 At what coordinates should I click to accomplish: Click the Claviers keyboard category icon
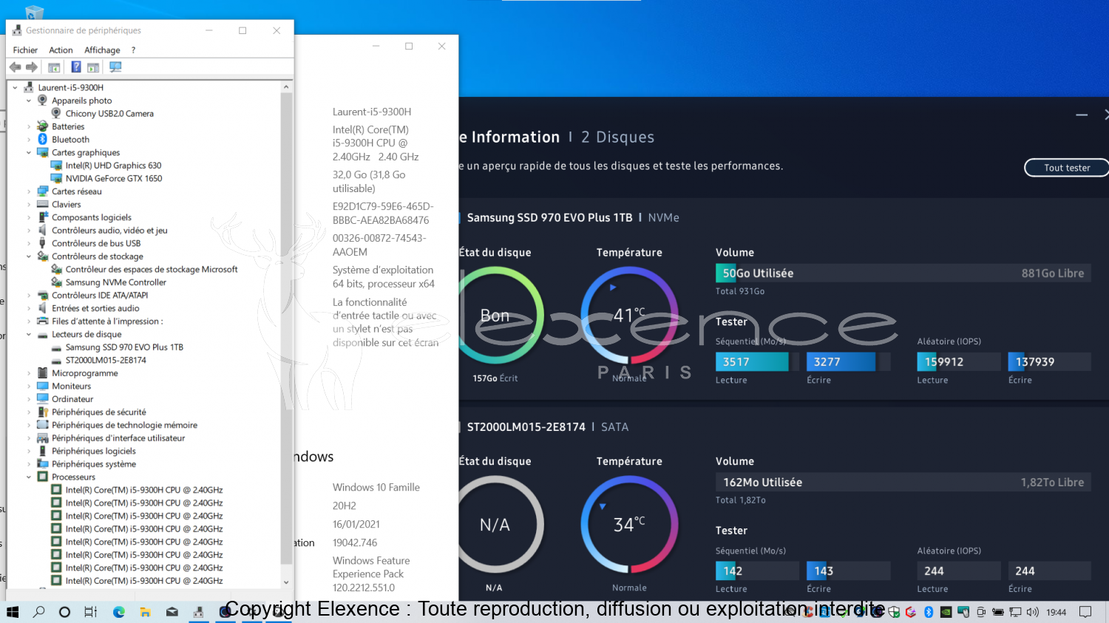[x=43, y=205]
